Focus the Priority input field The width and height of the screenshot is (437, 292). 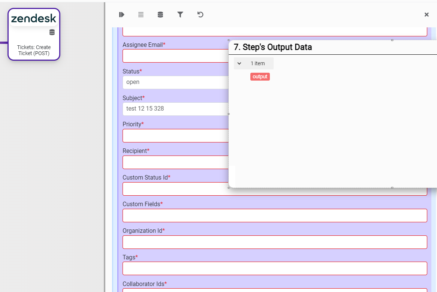(x=175, y=136)
